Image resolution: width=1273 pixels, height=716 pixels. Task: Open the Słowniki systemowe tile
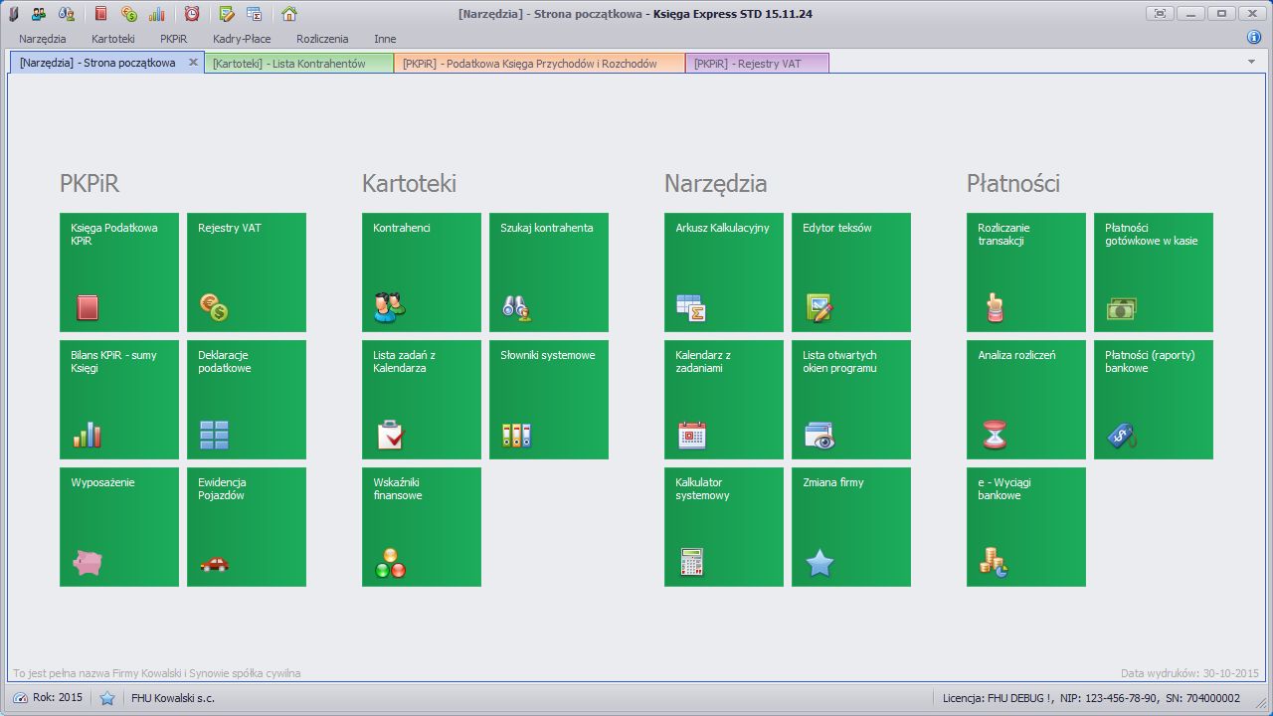[549, 400]
